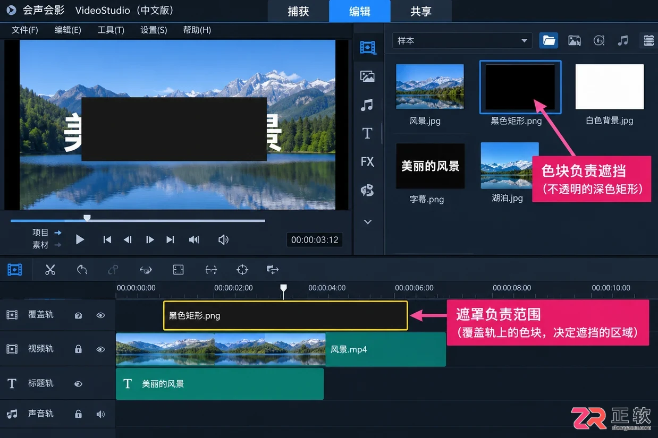Click the scissors split clip tool

50,270
